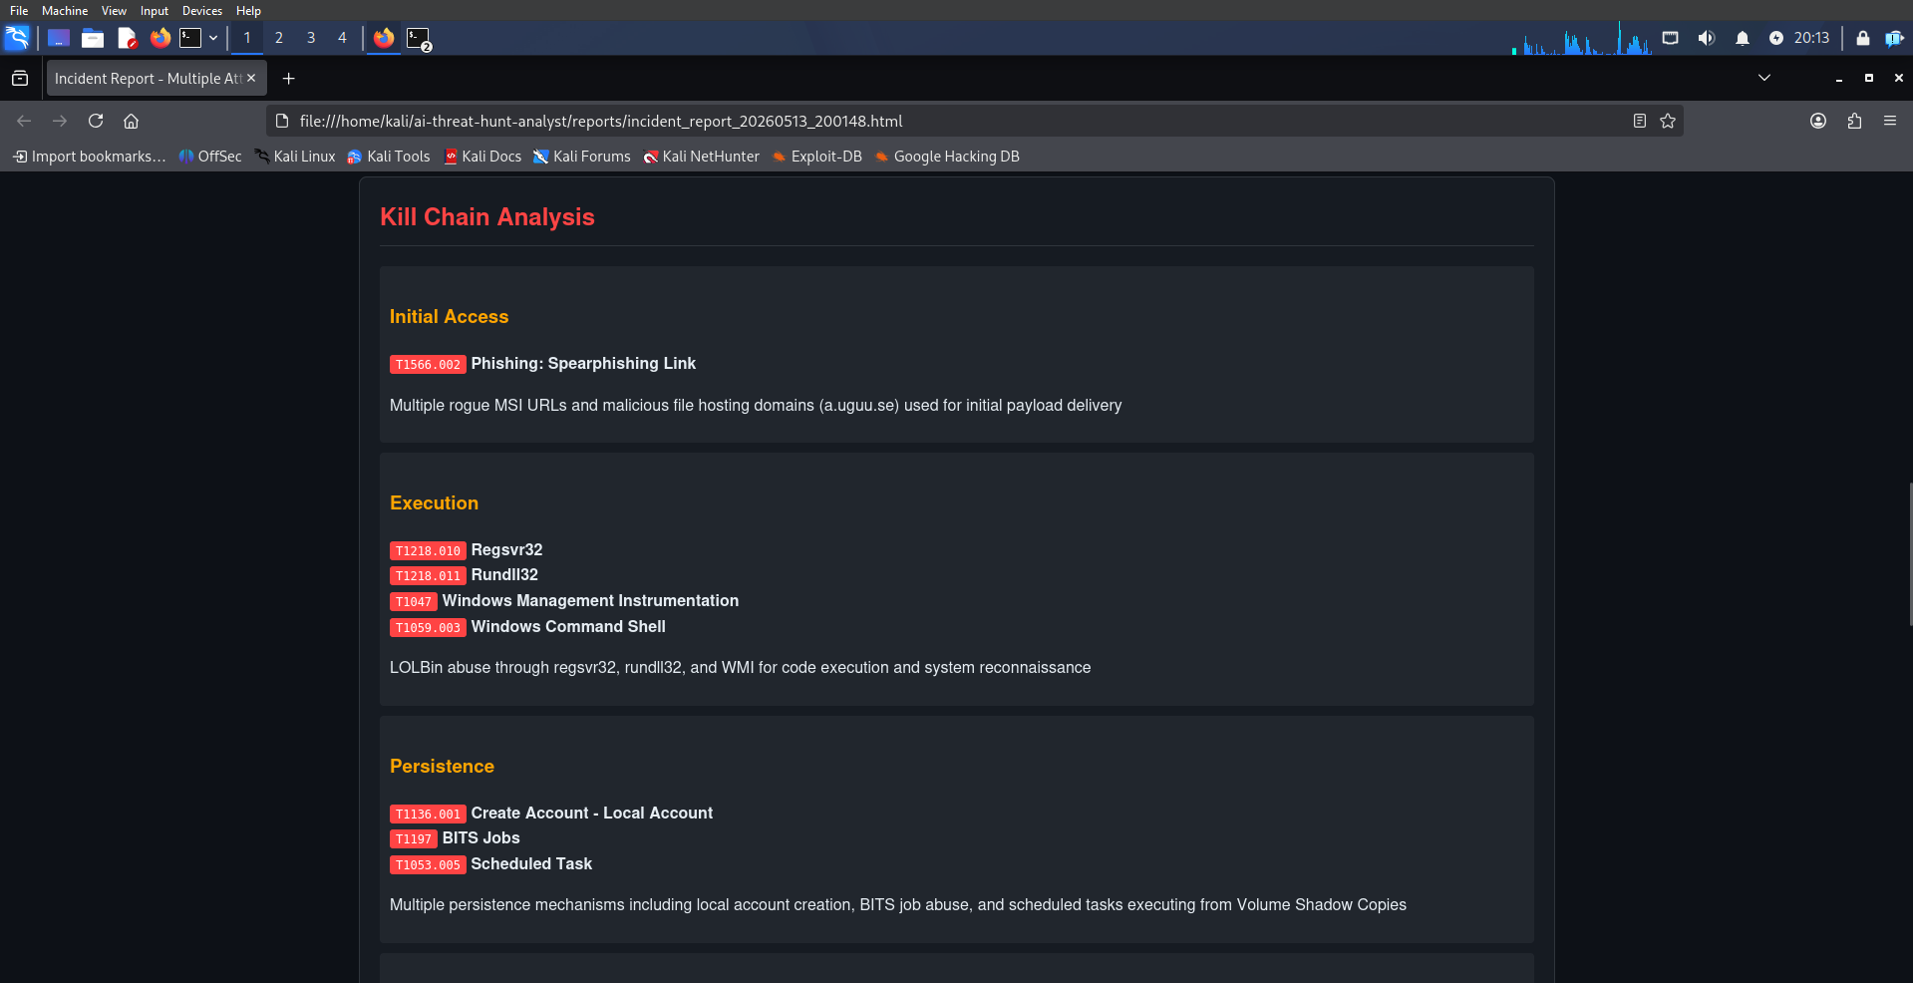Go back to the previous page
The width and height of the screenshot is (1913, 983).
(24, 121)
